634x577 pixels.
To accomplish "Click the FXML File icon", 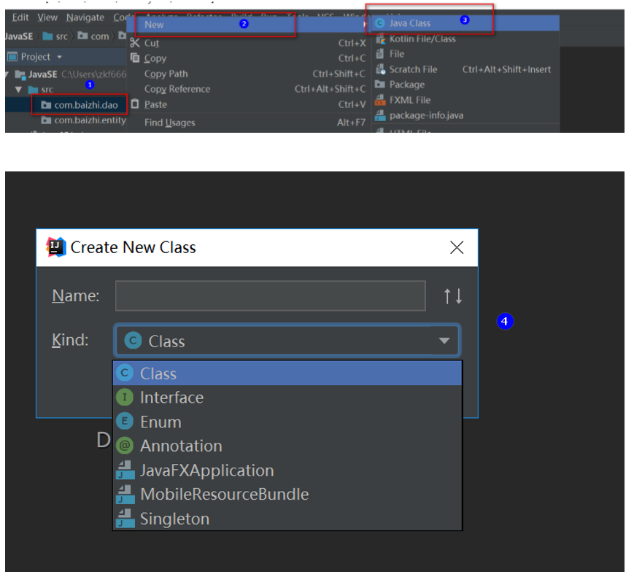I will tap(380, 99).
